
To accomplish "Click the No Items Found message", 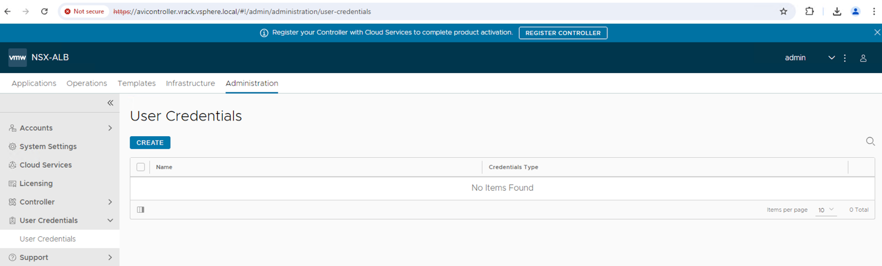I will (502, 188).
